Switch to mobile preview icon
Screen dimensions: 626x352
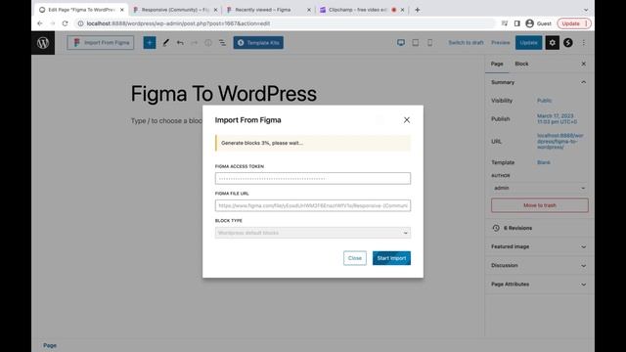point(429,43)
